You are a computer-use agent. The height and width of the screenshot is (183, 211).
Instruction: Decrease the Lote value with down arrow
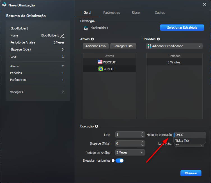pos(142,136)
